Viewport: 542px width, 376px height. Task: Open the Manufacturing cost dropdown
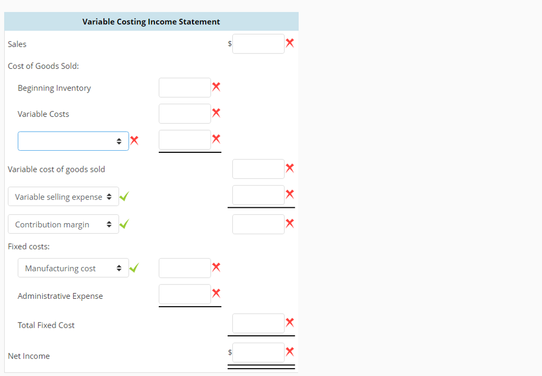click(73, 268)
